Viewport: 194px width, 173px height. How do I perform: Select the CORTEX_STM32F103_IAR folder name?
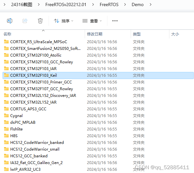[34, 69]
